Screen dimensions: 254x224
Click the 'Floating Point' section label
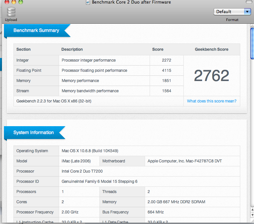[x=29, y=70]
